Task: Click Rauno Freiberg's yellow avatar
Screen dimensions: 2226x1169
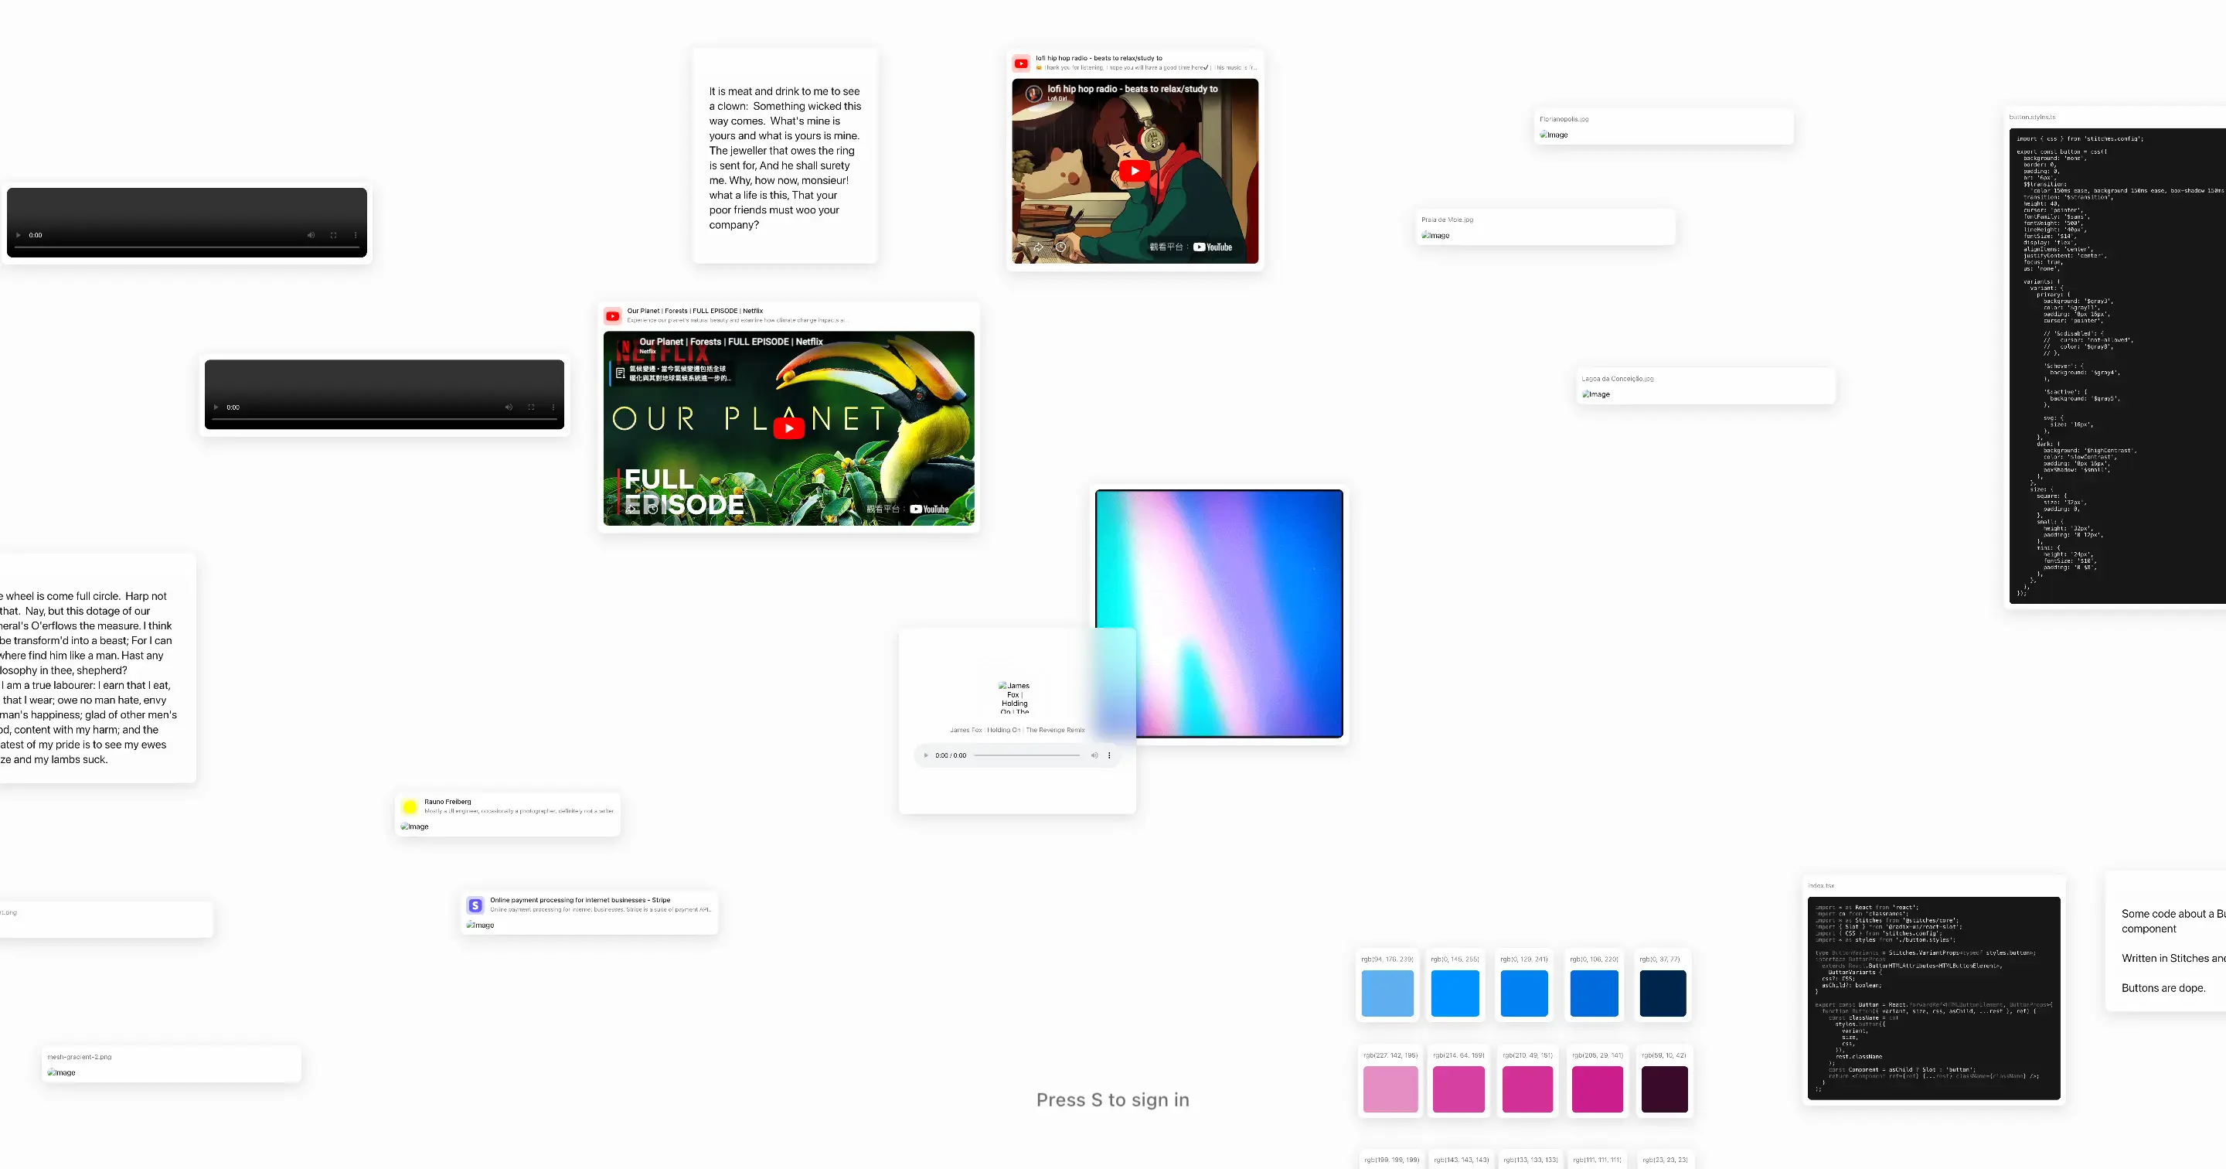Action: point(410,806)
